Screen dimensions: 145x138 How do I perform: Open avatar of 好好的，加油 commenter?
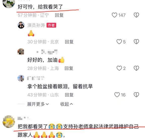click(21, 52)
